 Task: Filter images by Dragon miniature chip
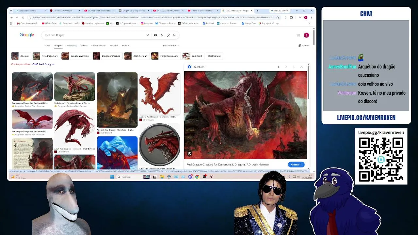[x=107, y=56]
